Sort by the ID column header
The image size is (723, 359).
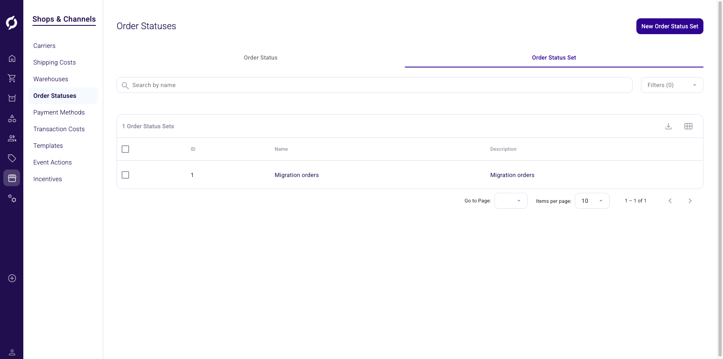[x=193, y=149]
